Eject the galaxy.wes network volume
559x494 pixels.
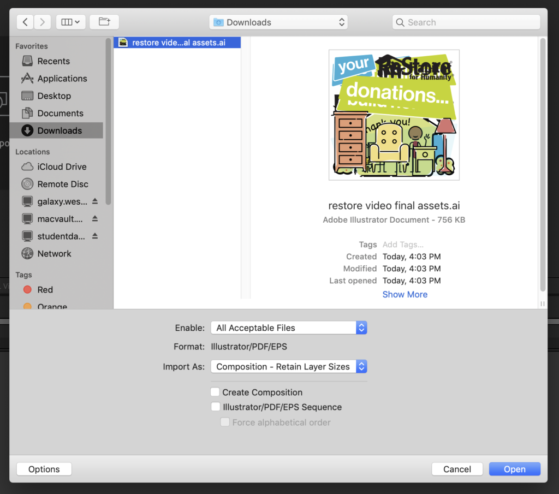pos(95,201)
